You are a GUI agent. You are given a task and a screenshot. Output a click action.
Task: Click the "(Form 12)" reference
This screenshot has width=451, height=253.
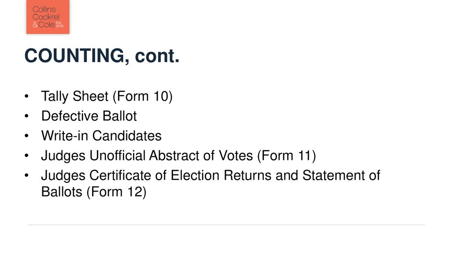[x=116, y=192]
